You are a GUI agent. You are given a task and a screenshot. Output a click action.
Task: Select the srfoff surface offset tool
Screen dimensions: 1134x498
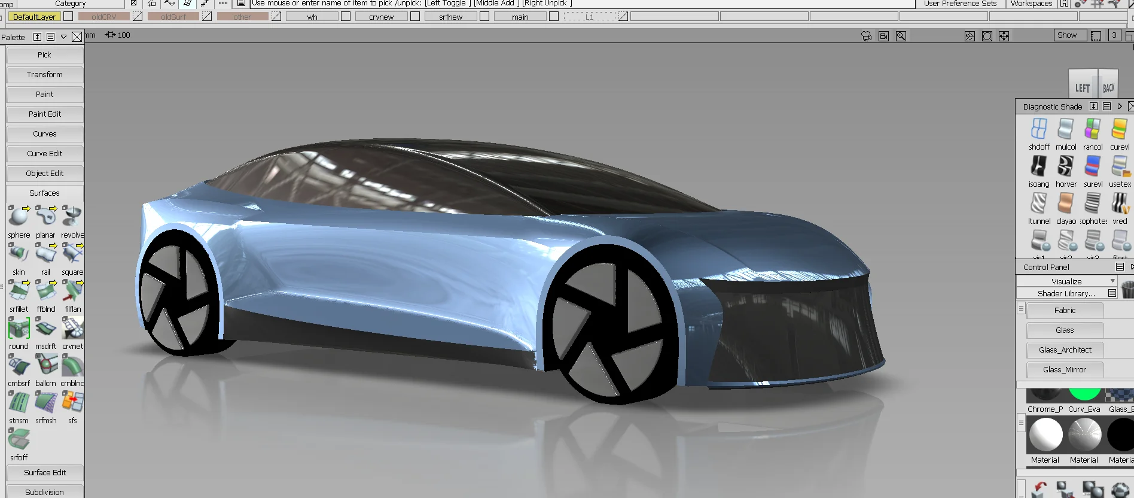(x=19, y=439)
